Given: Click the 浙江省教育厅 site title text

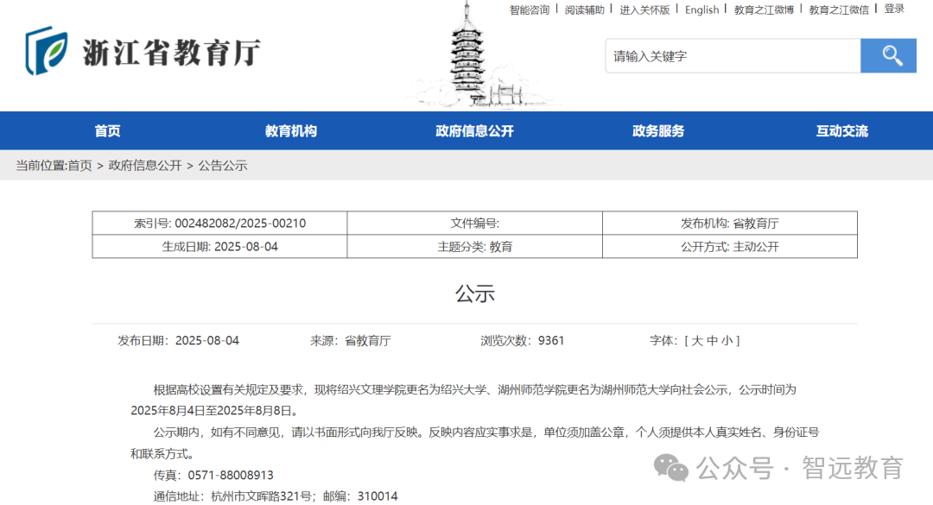Looking at the screenshot, I should [x=171, y=53].
